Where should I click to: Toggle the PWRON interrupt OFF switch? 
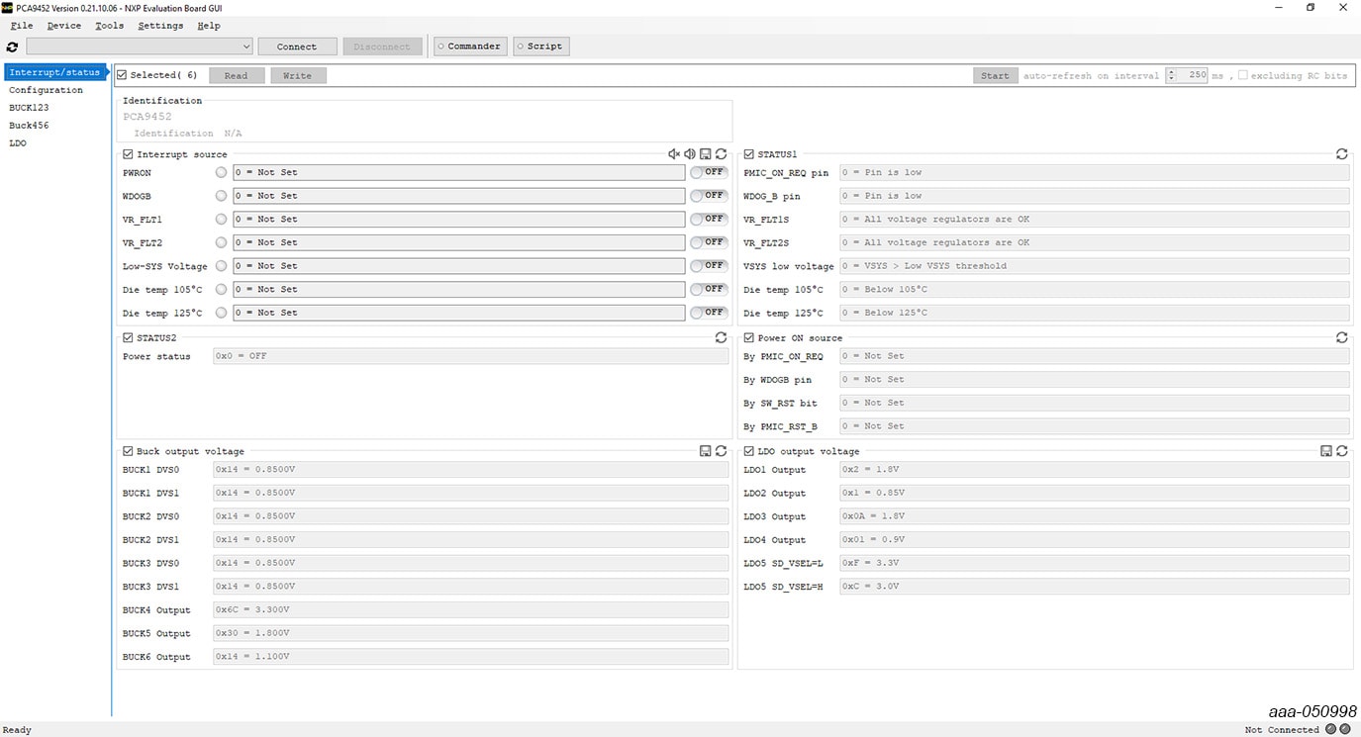pos(709,172)
